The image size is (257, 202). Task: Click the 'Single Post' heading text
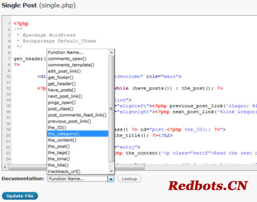19,5
